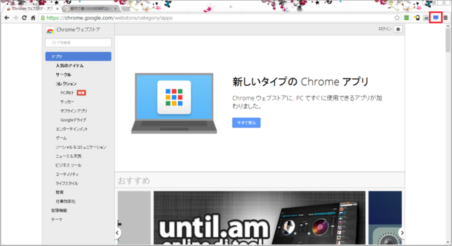Open the Chrome hamburger menu
The height and width of the screenshot is (246, 452).
pyautogui.click(x=445, y=18)
